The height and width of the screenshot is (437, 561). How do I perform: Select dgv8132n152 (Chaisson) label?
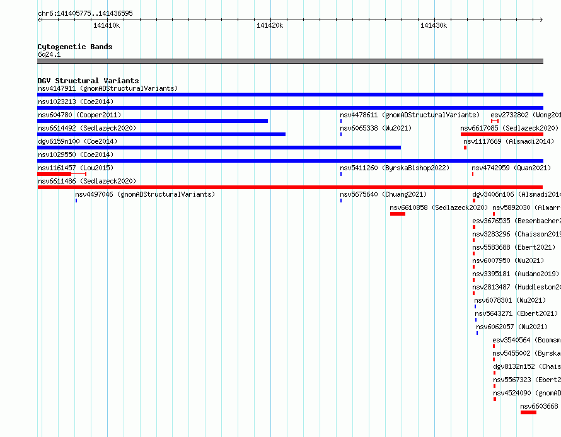click(527, 366)
